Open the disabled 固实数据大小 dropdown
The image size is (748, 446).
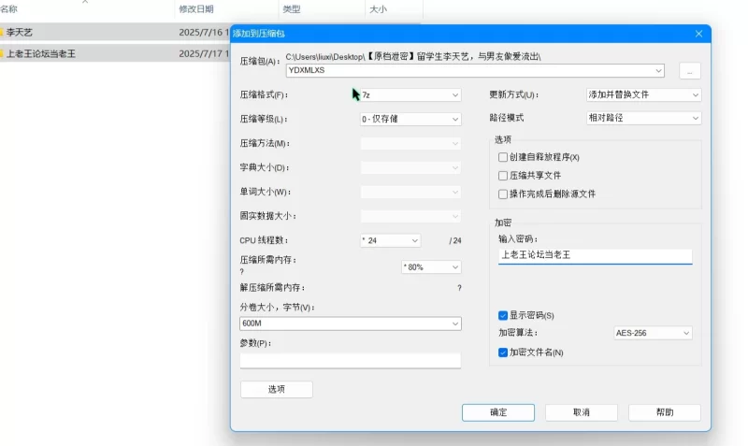click(x=410, y=216)
